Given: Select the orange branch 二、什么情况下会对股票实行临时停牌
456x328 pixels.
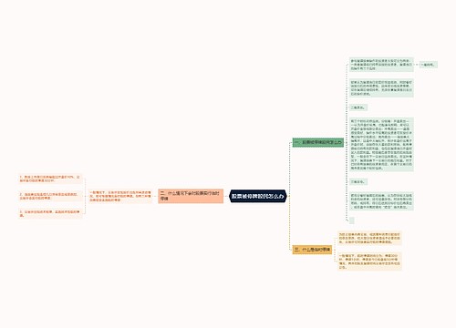Looking at the screenshot, I should [x=191, y=196].
